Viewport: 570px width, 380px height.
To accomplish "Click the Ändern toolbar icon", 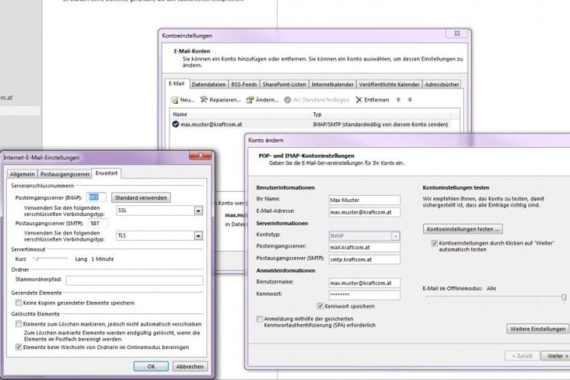I will [250, 100].
